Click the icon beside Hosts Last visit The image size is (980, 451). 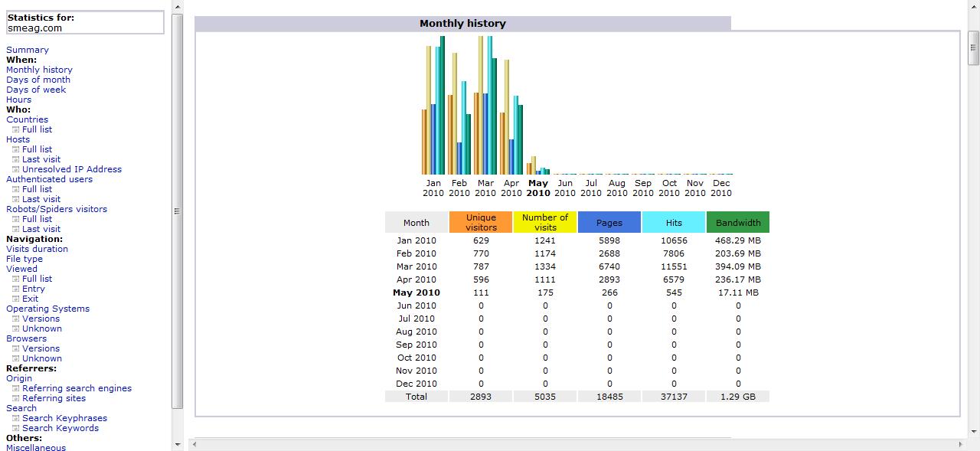(x=15, y=159)
